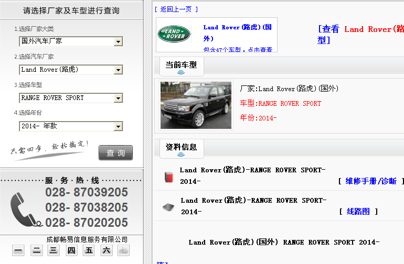Click the 包含47个车型 点击查看 link
The image size is (404, 264).
[238, 49]
